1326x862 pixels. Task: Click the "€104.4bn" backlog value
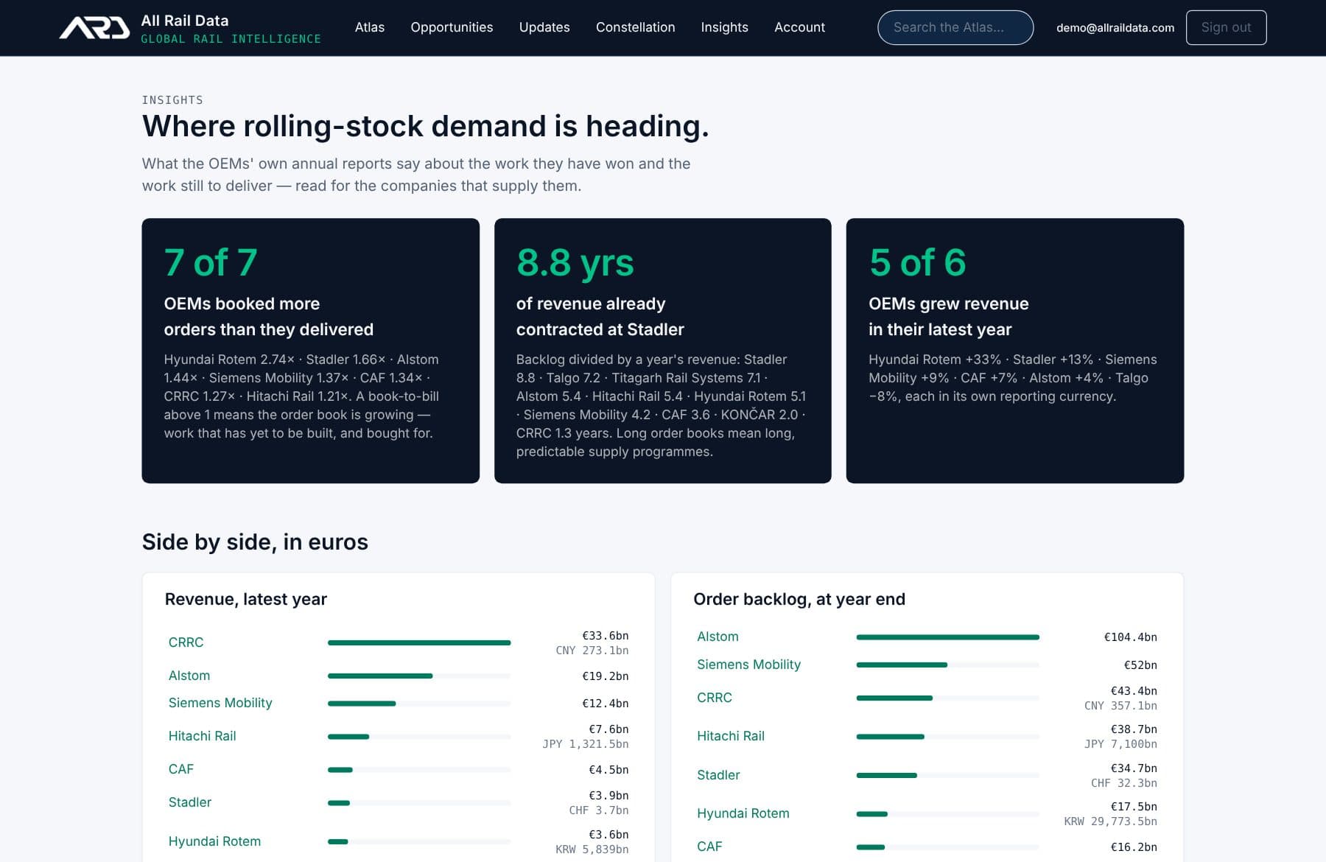coord(1130,637)
